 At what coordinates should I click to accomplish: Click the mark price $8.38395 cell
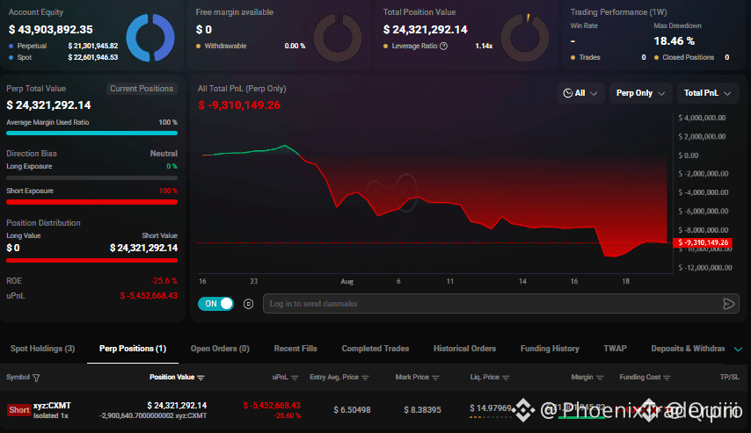(422, 410)
